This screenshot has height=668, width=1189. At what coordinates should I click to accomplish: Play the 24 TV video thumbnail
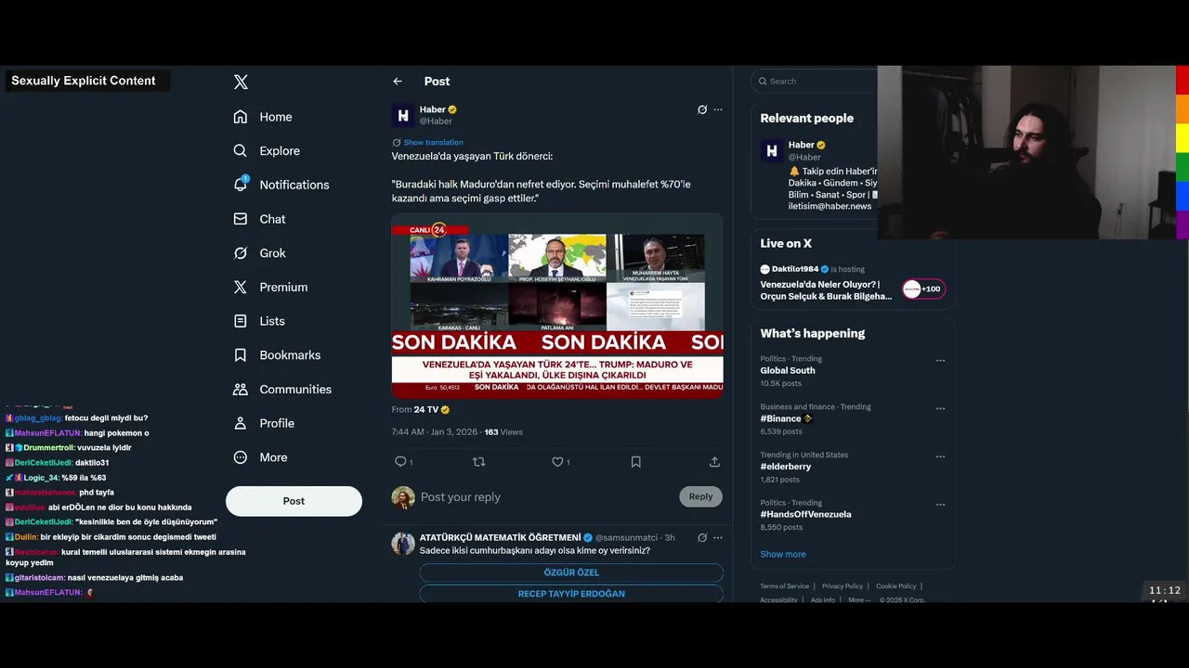[557, 306]
